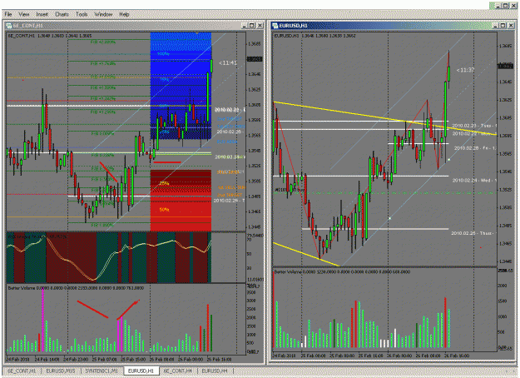This screenshot has width=520, height=378.
Task: Open the View menu
Action: [24, 14]
